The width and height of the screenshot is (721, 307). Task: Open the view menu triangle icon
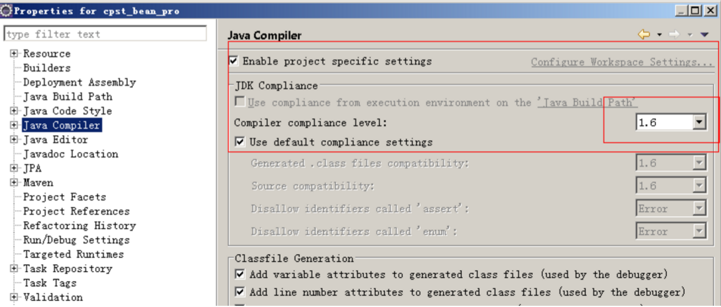[x=704, y=35]
